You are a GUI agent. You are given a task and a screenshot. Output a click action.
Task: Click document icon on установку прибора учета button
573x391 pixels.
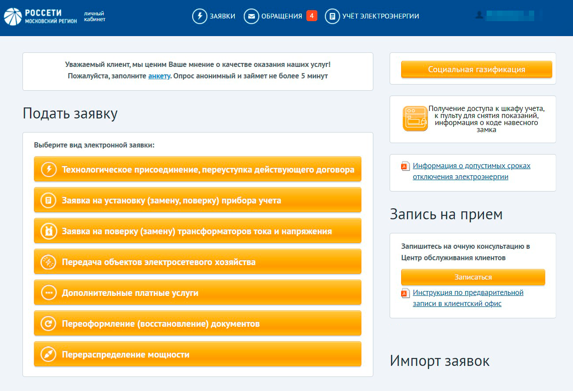point(48,200)
